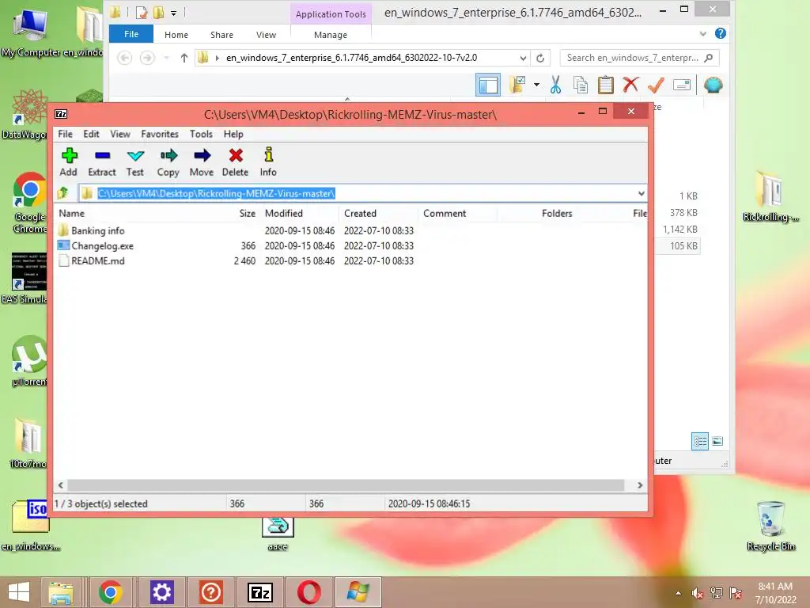Viewport: 810px width, 608px height.
Task: Open Windows Start button
Action: tap(19, 592)
